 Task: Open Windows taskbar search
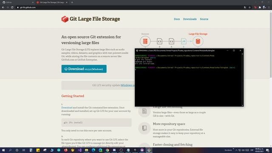10,150
